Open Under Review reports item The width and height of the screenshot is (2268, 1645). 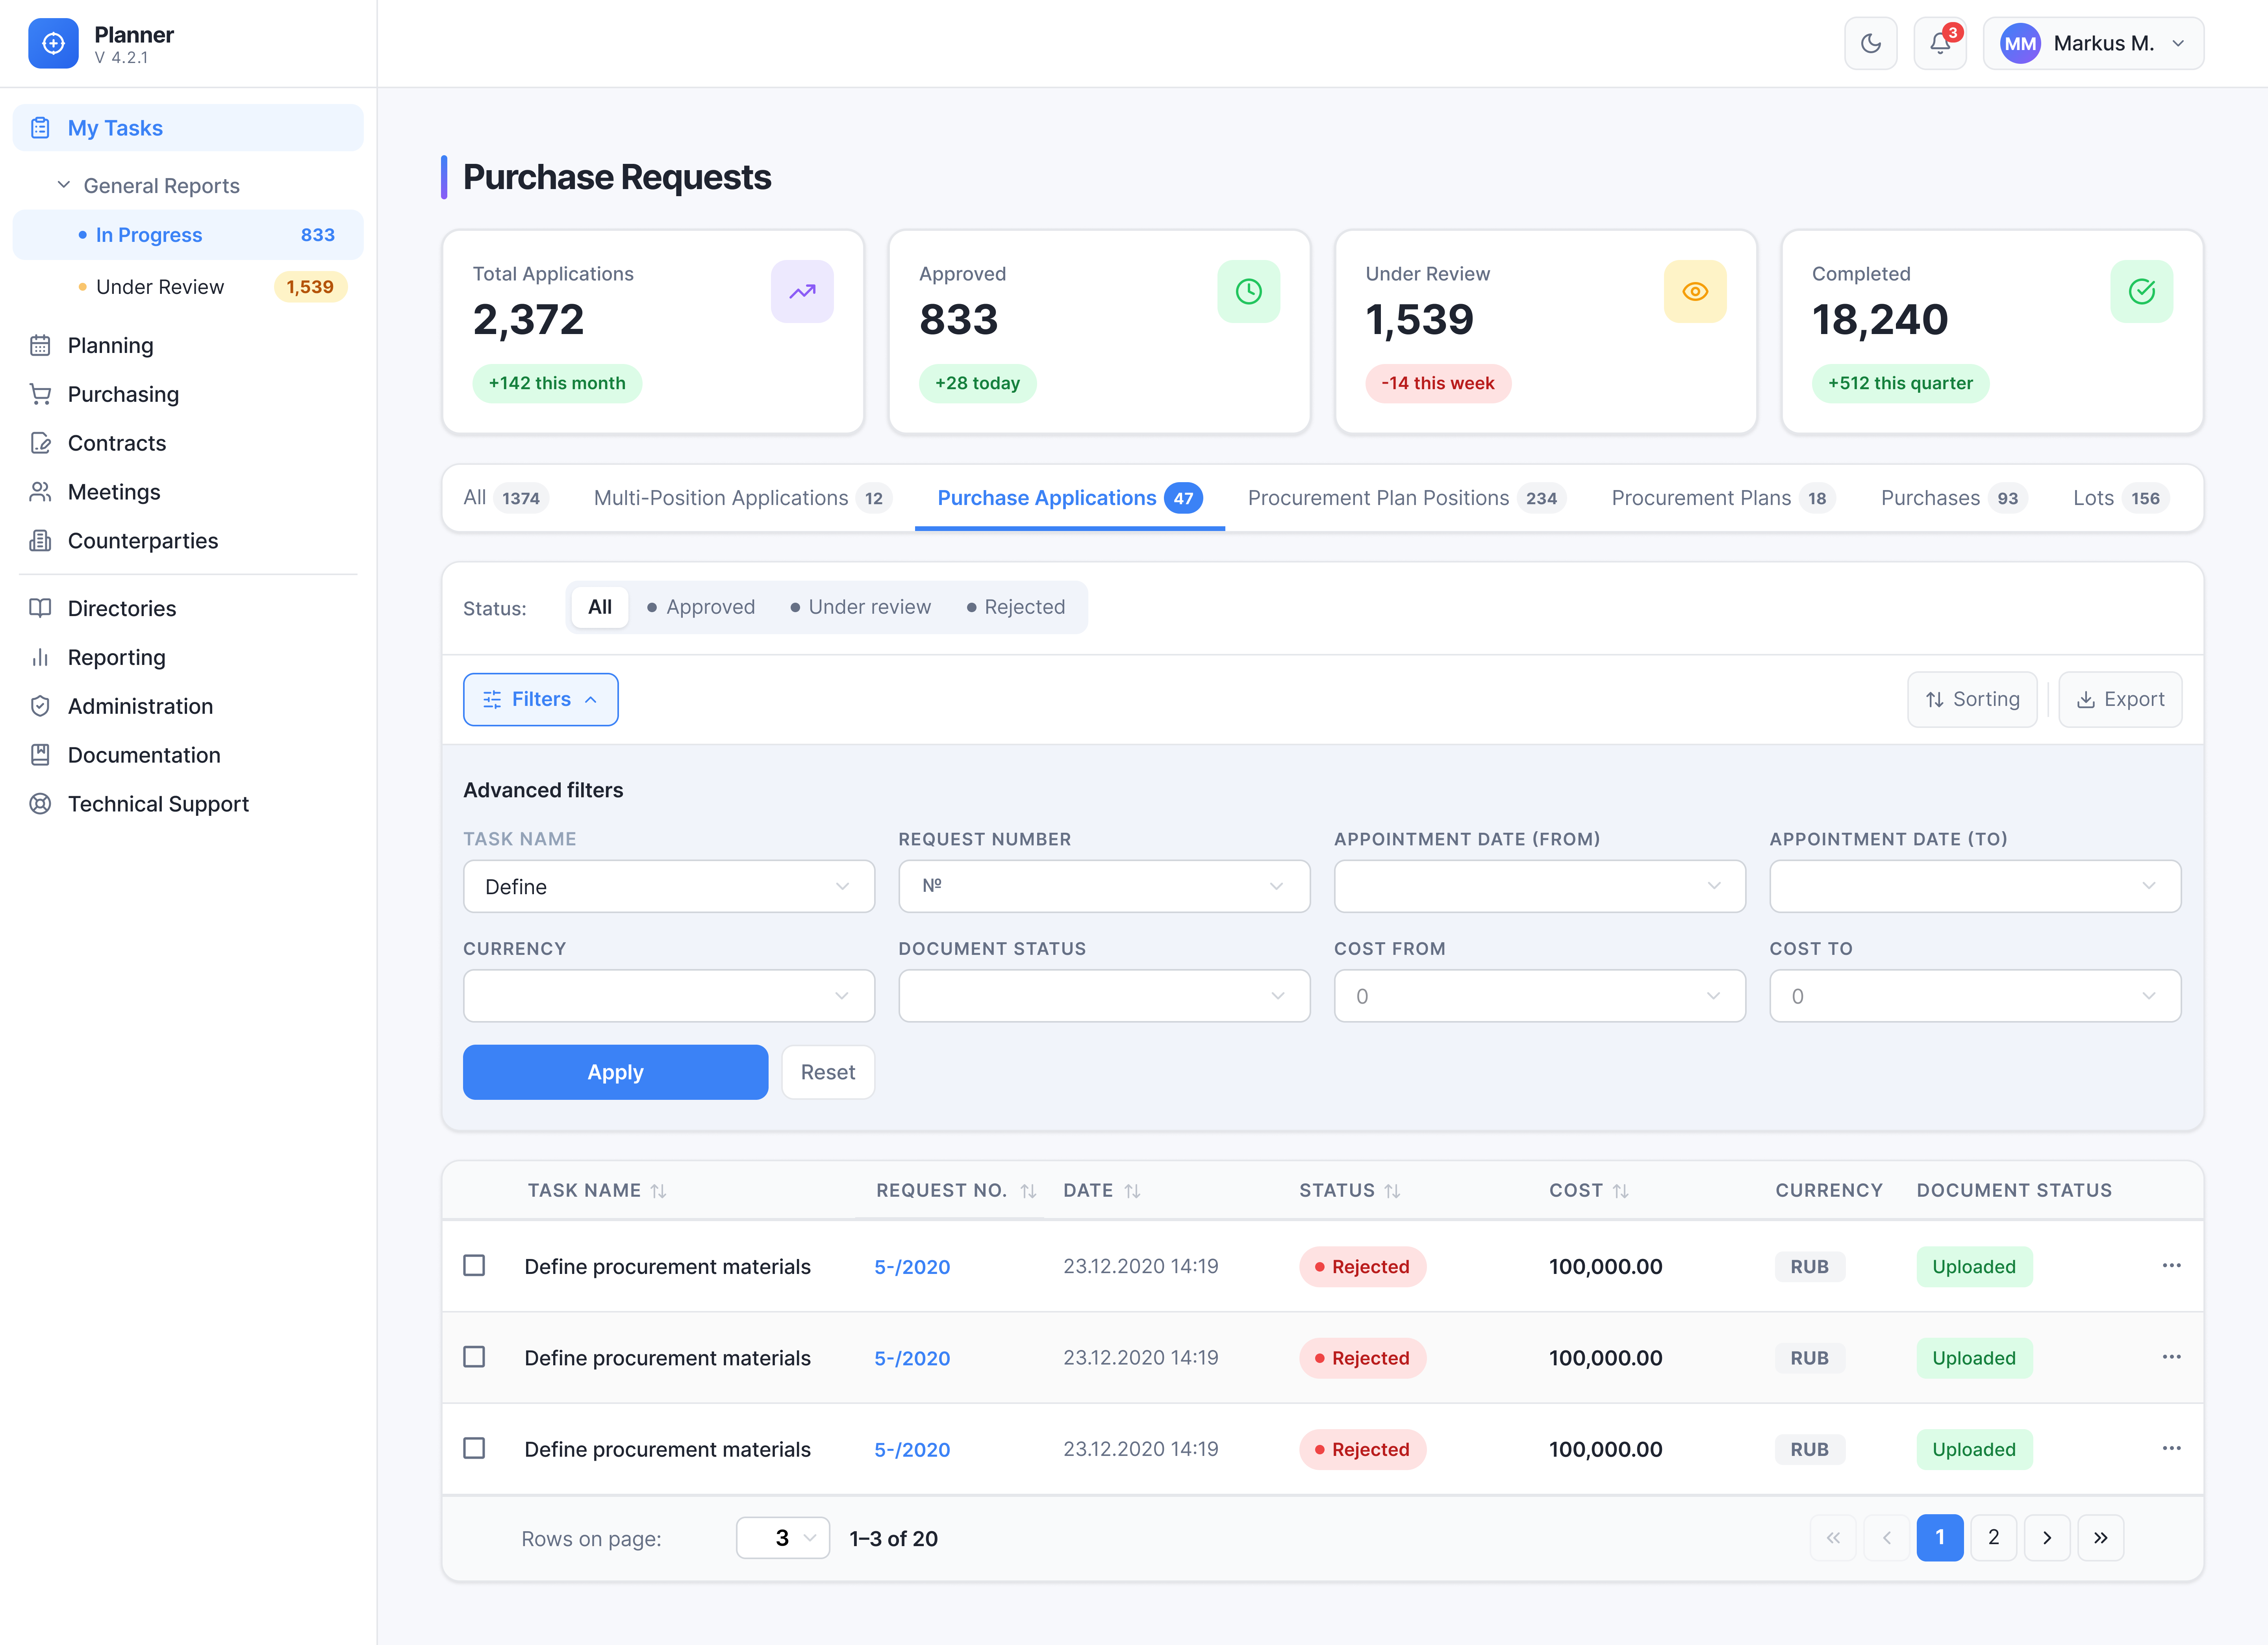[x=188, y=287]
